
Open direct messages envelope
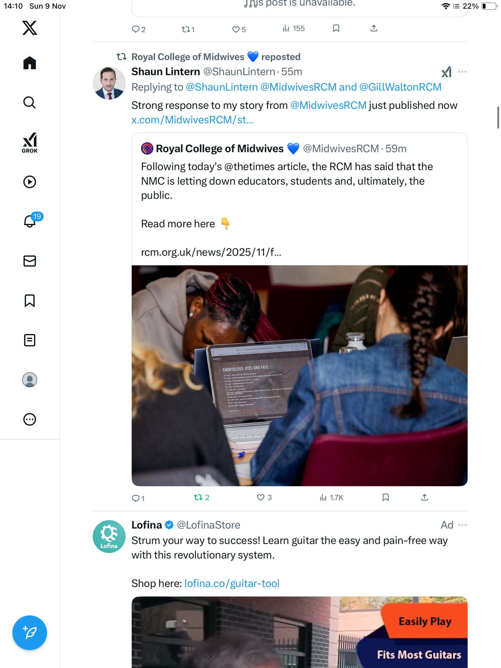tap(30, 261)
